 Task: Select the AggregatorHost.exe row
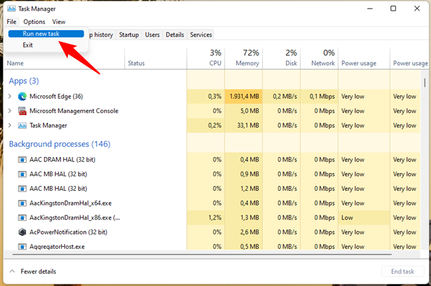[x=212, y=245]
